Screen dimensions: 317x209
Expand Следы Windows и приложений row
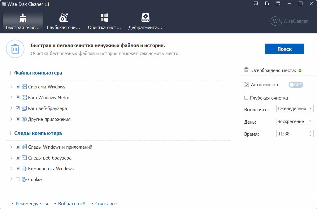tap(11, 147)
